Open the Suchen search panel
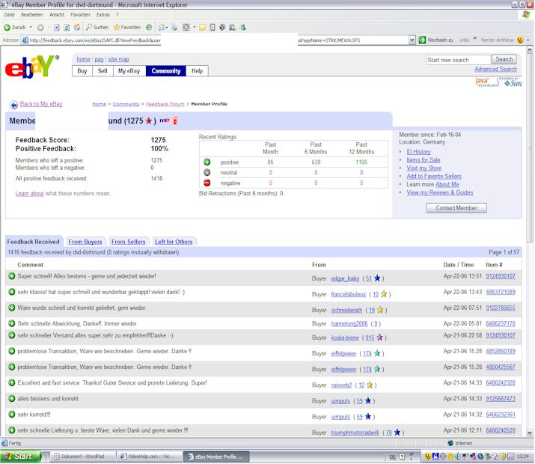Image resolution: width=535 pixels, height=464 pixels. click(x=97, y=27)
